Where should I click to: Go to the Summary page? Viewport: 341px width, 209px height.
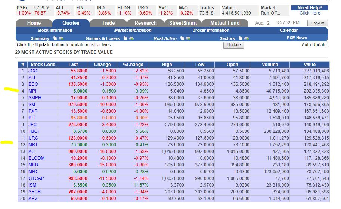[x=40, y=38]
